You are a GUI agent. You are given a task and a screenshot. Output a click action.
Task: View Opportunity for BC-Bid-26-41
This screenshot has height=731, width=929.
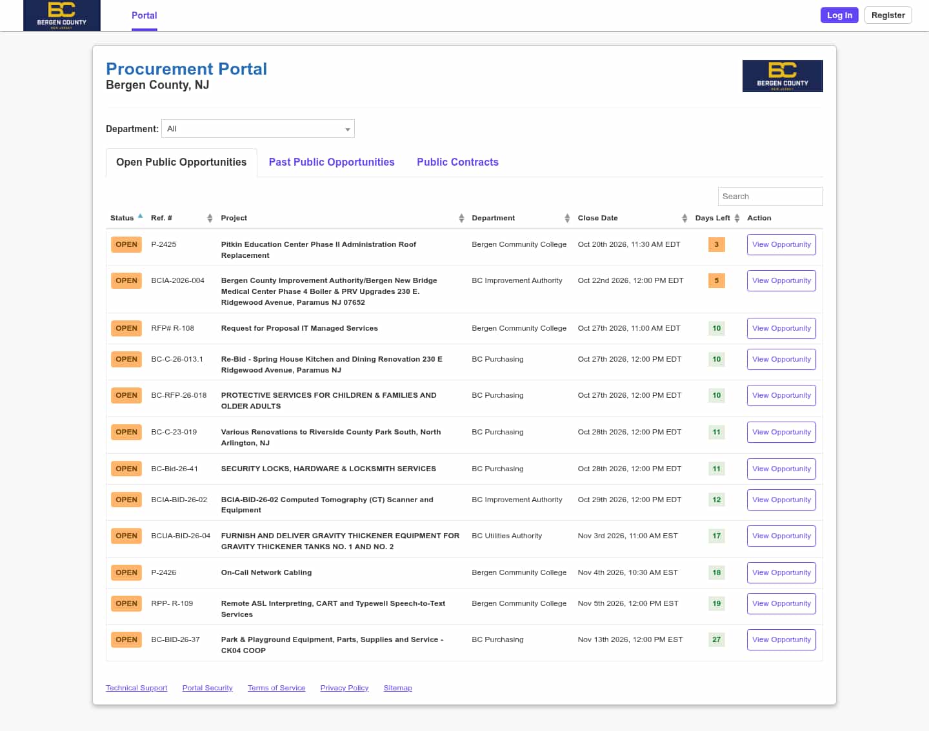point(781,469)
